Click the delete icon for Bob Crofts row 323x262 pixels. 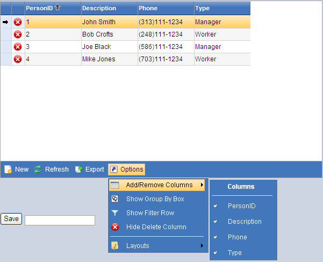pos(18,34)
